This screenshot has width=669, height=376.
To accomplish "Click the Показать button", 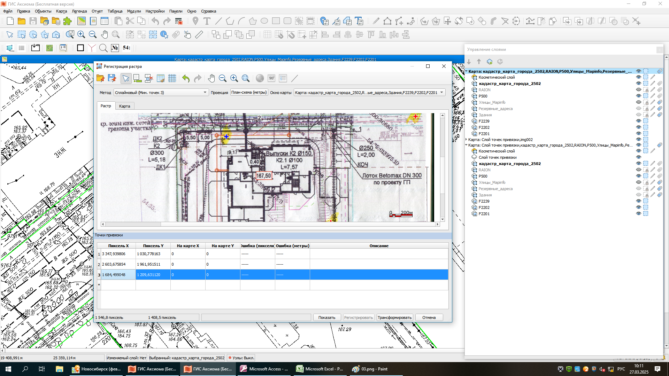I will (326, 318).
